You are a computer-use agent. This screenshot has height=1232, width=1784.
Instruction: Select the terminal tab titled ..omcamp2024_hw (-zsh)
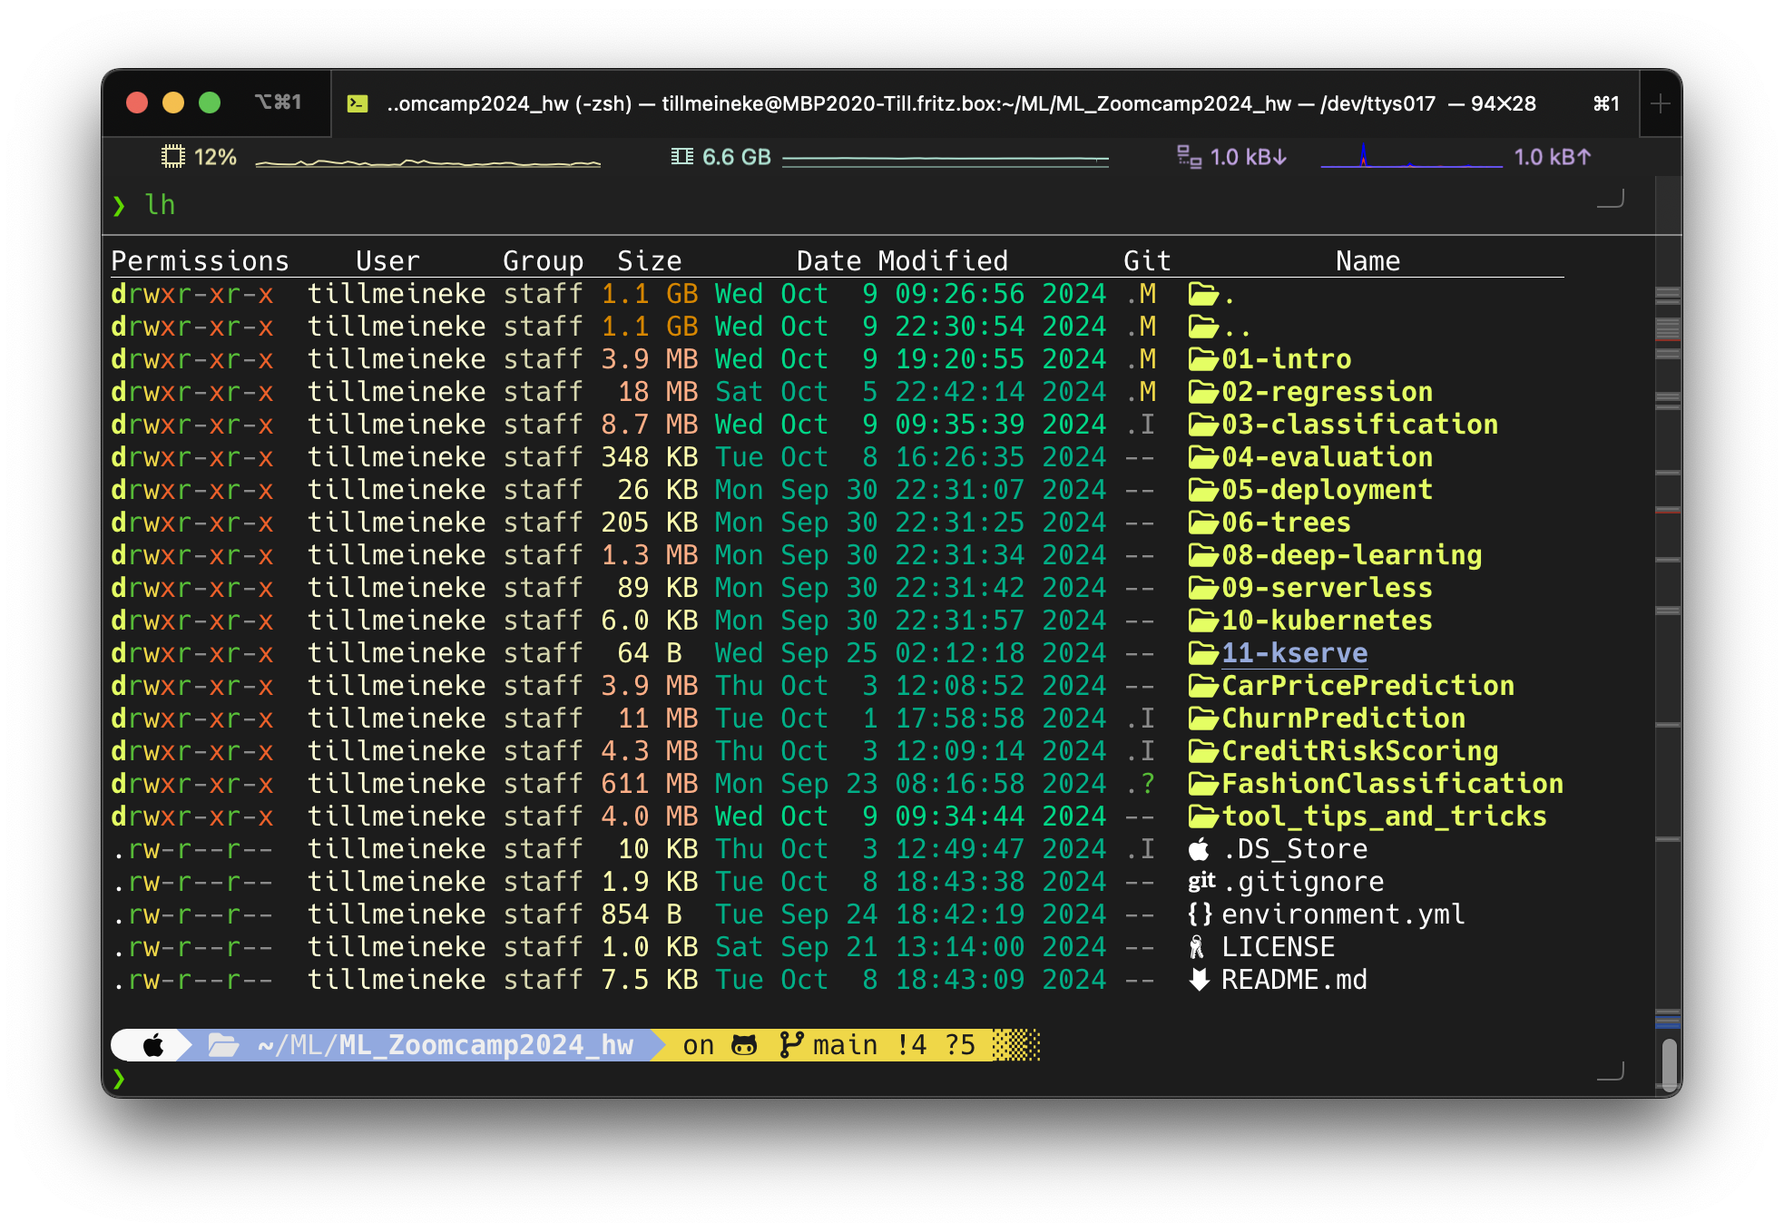point(985,103)
